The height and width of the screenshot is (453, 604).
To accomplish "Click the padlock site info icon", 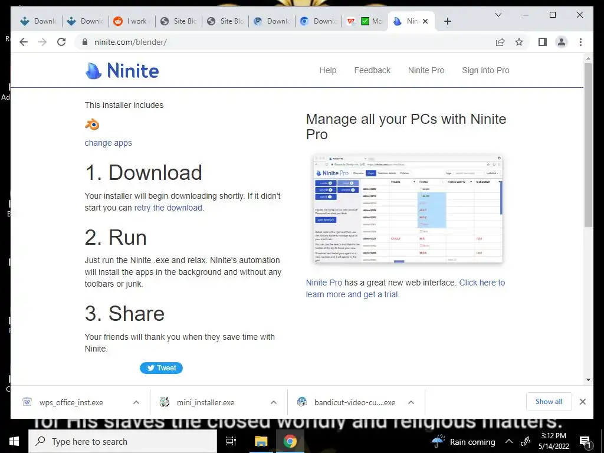I will pyautogui.click(x=85, y=42).
